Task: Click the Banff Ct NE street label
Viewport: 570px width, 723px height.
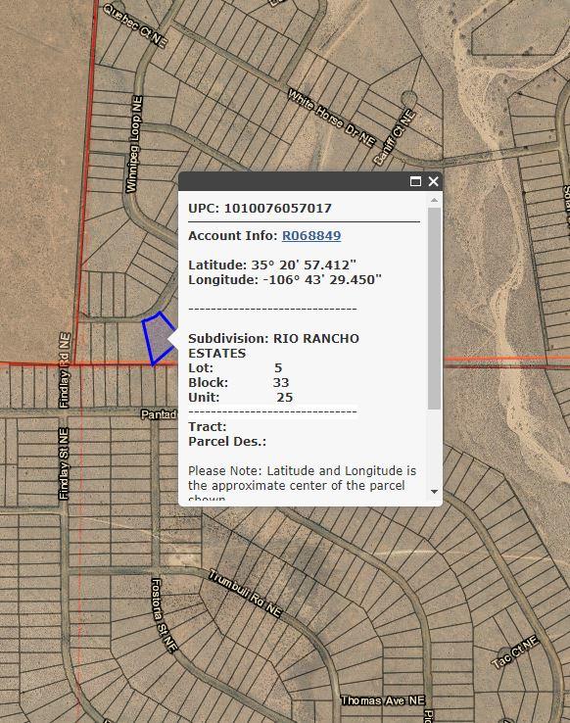Action: pyautogui.click(x=395, y=137)
